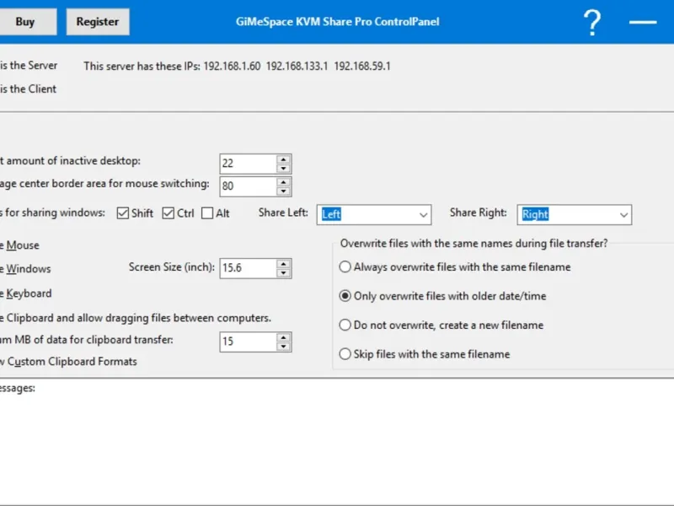
Task: Increase the inactive desktop amount value
Action: (283, 159)
